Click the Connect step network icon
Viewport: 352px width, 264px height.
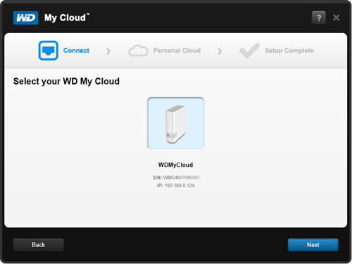coord(49,51)
